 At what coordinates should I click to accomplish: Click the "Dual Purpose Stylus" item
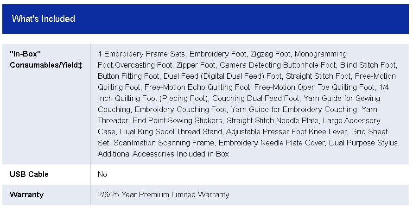coord(363,143)
